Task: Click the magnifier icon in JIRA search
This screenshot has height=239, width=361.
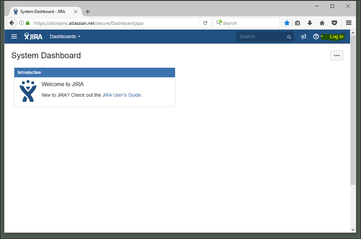Action: point(289,37)
